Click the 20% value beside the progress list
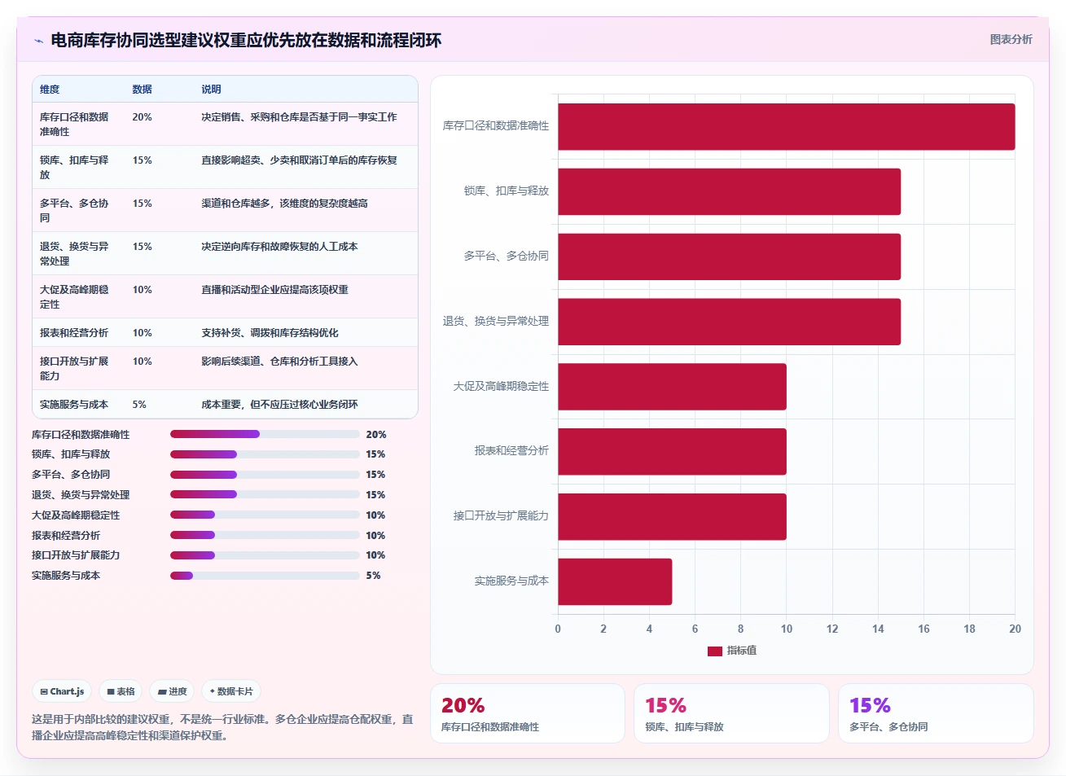1066x776 pixels. pyautogui.click(x=376, y=435)
